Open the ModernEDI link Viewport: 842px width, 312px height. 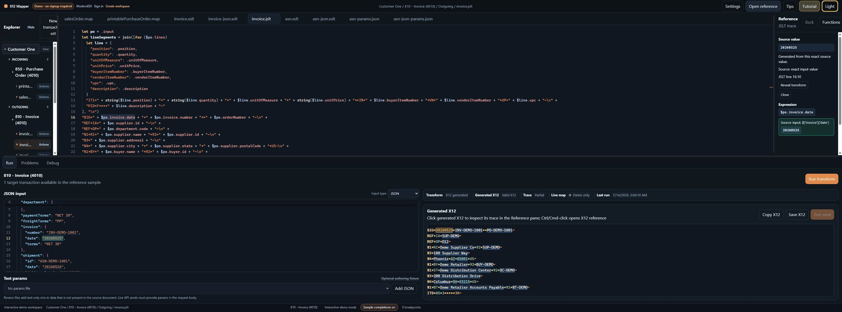coord(84,6)
